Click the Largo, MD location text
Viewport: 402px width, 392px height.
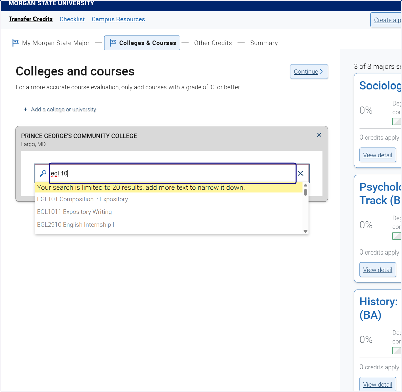(x=33, y=144)
